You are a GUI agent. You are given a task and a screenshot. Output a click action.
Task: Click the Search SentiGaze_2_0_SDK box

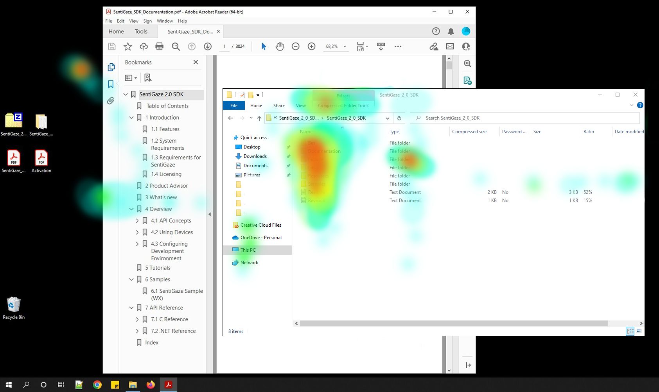(524, 118)
